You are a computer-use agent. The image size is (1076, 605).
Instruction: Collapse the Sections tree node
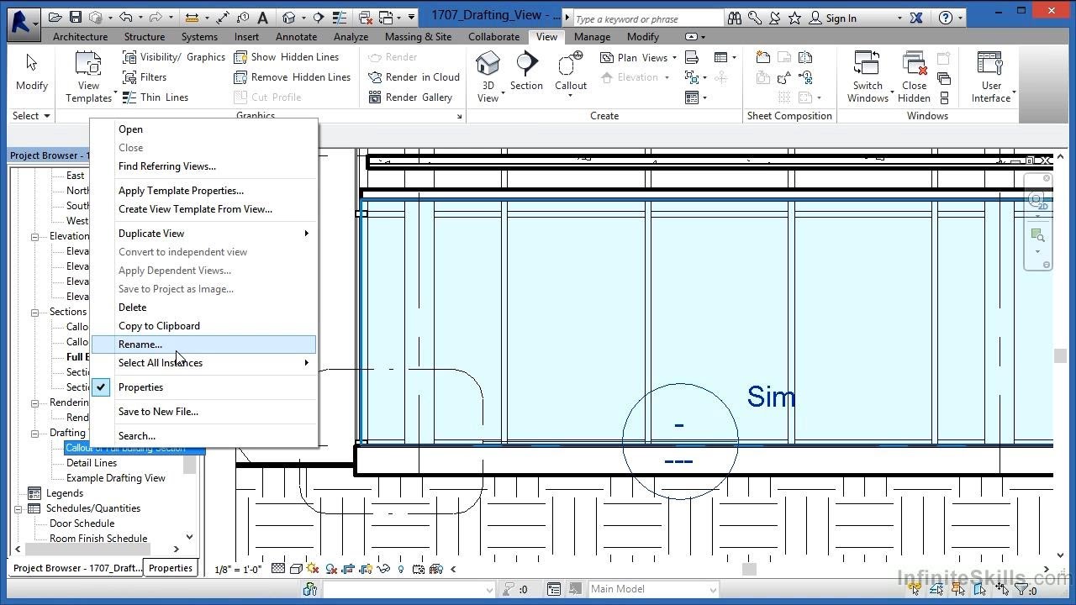35,312
